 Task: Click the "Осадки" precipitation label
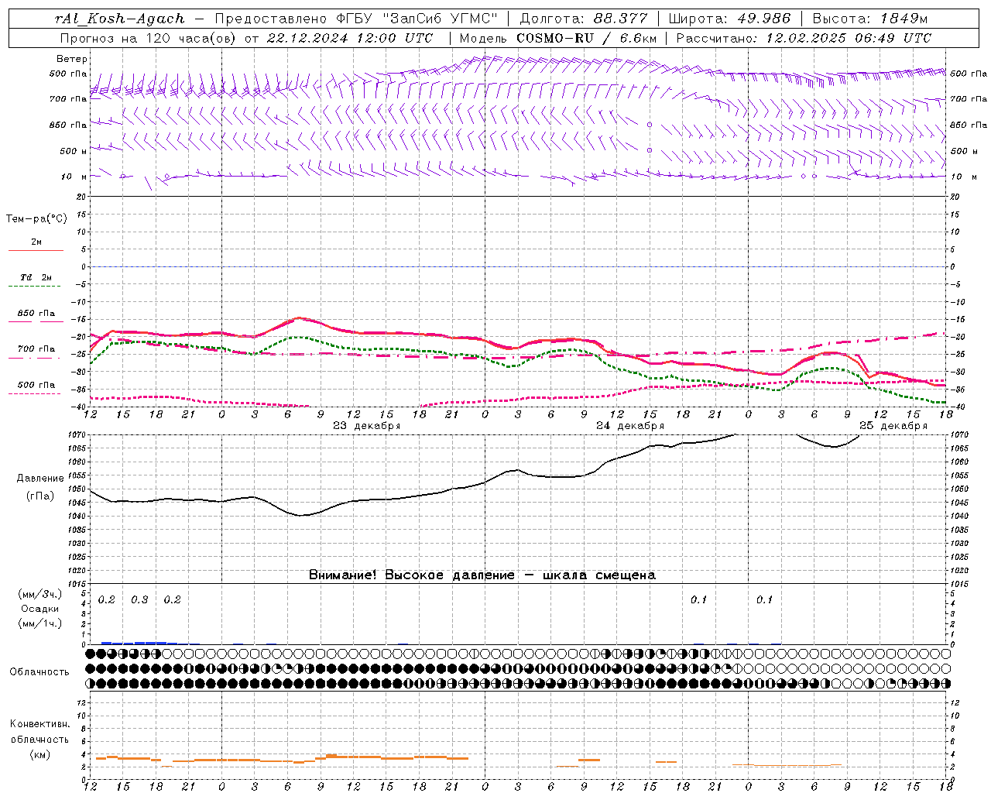[x=40, y=609]
